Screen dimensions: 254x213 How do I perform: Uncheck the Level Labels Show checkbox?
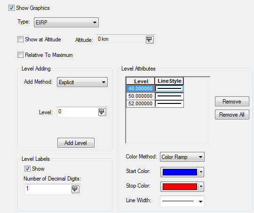click(27, 169)
